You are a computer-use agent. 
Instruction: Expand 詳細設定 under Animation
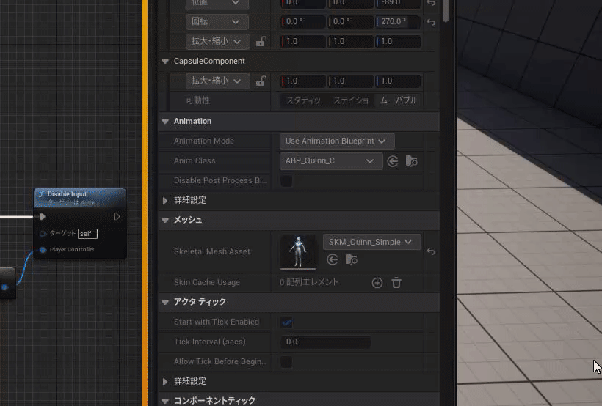pos(165,201)
